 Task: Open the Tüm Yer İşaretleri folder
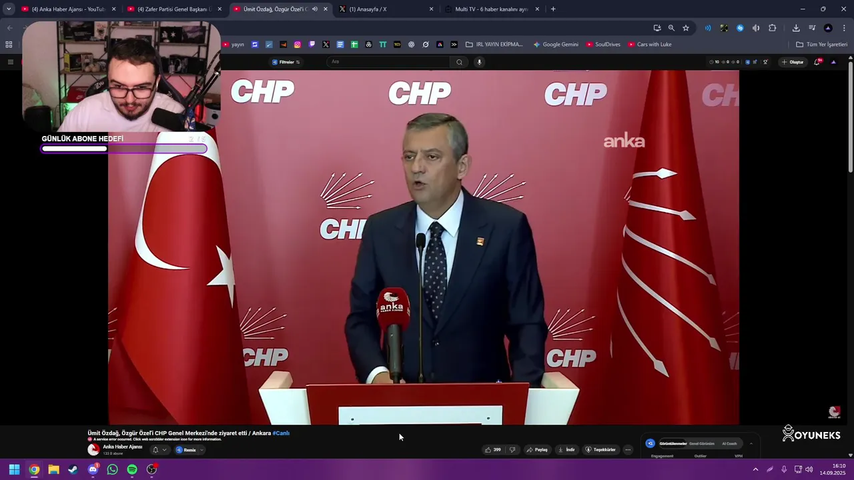(822, 45)
